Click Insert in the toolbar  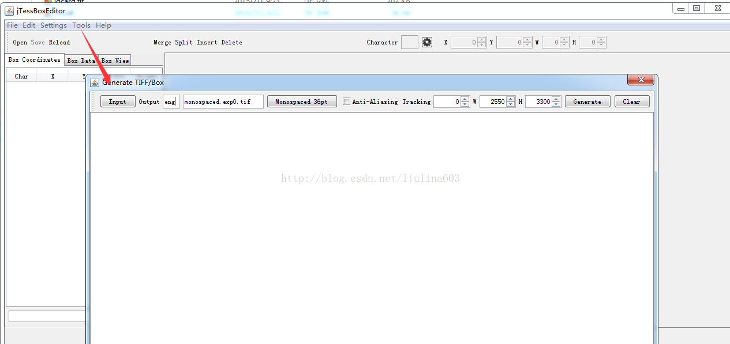(207, 42)
